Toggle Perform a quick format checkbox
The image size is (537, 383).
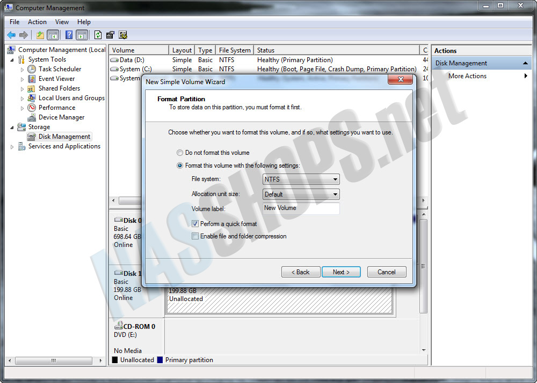click(x=195, y=224)
